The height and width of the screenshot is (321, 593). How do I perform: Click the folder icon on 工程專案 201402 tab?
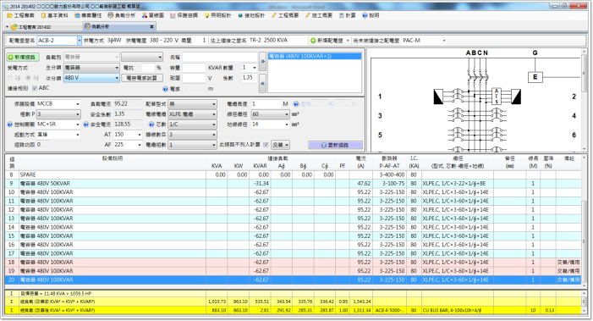[14, 27]
